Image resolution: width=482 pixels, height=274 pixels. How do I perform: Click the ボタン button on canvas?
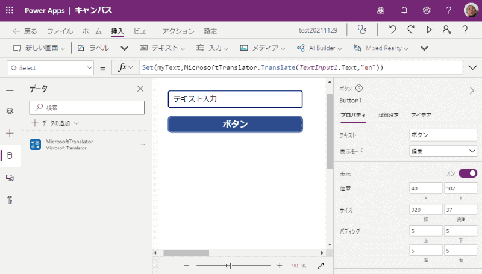235,124
